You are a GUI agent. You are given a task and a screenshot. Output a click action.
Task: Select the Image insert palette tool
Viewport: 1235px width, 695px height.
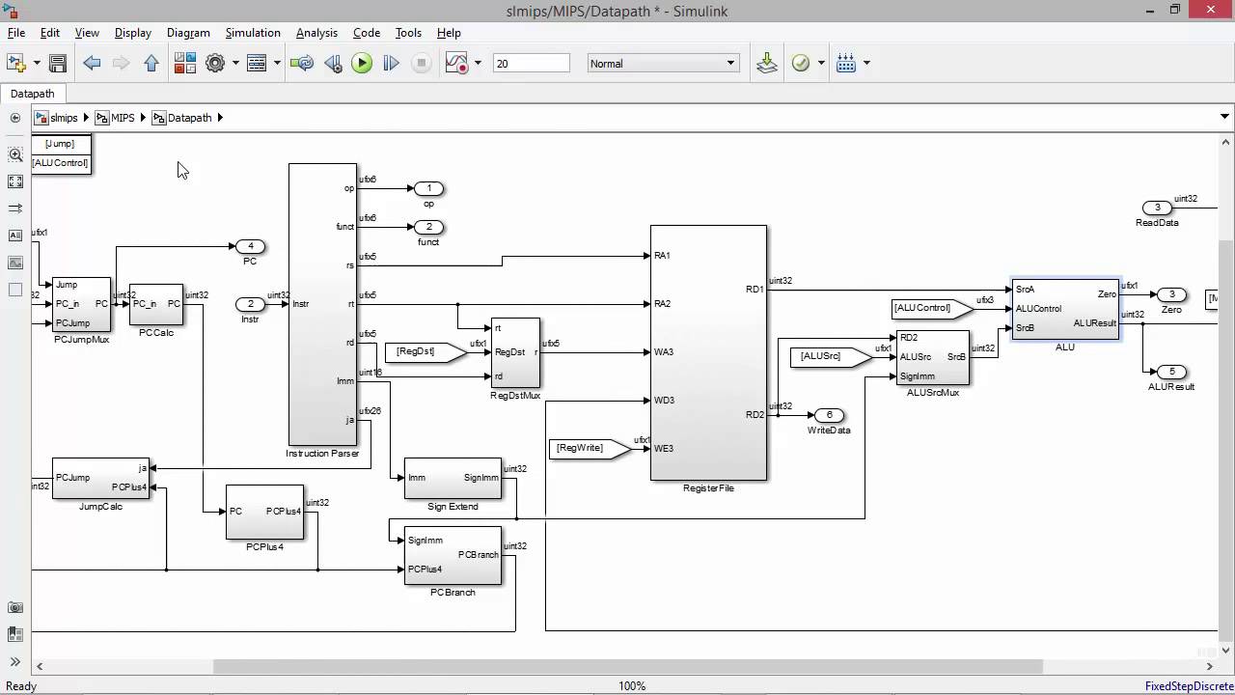click(15, 263)
